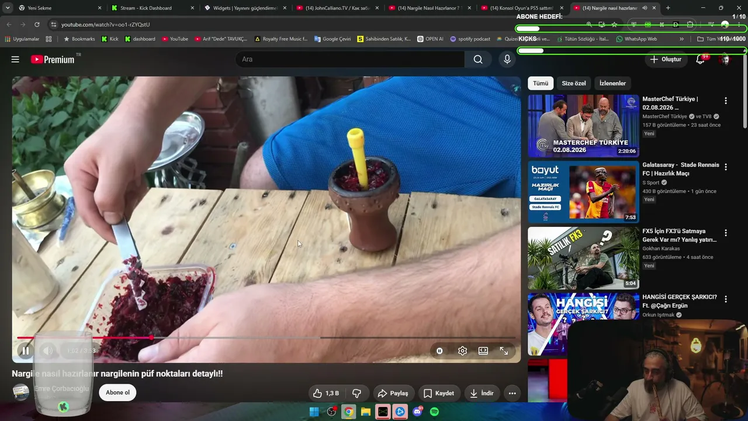748x421 pixels.
Task: Open the Gokhan Karakas channel name
Action: (x=661, y=249)
